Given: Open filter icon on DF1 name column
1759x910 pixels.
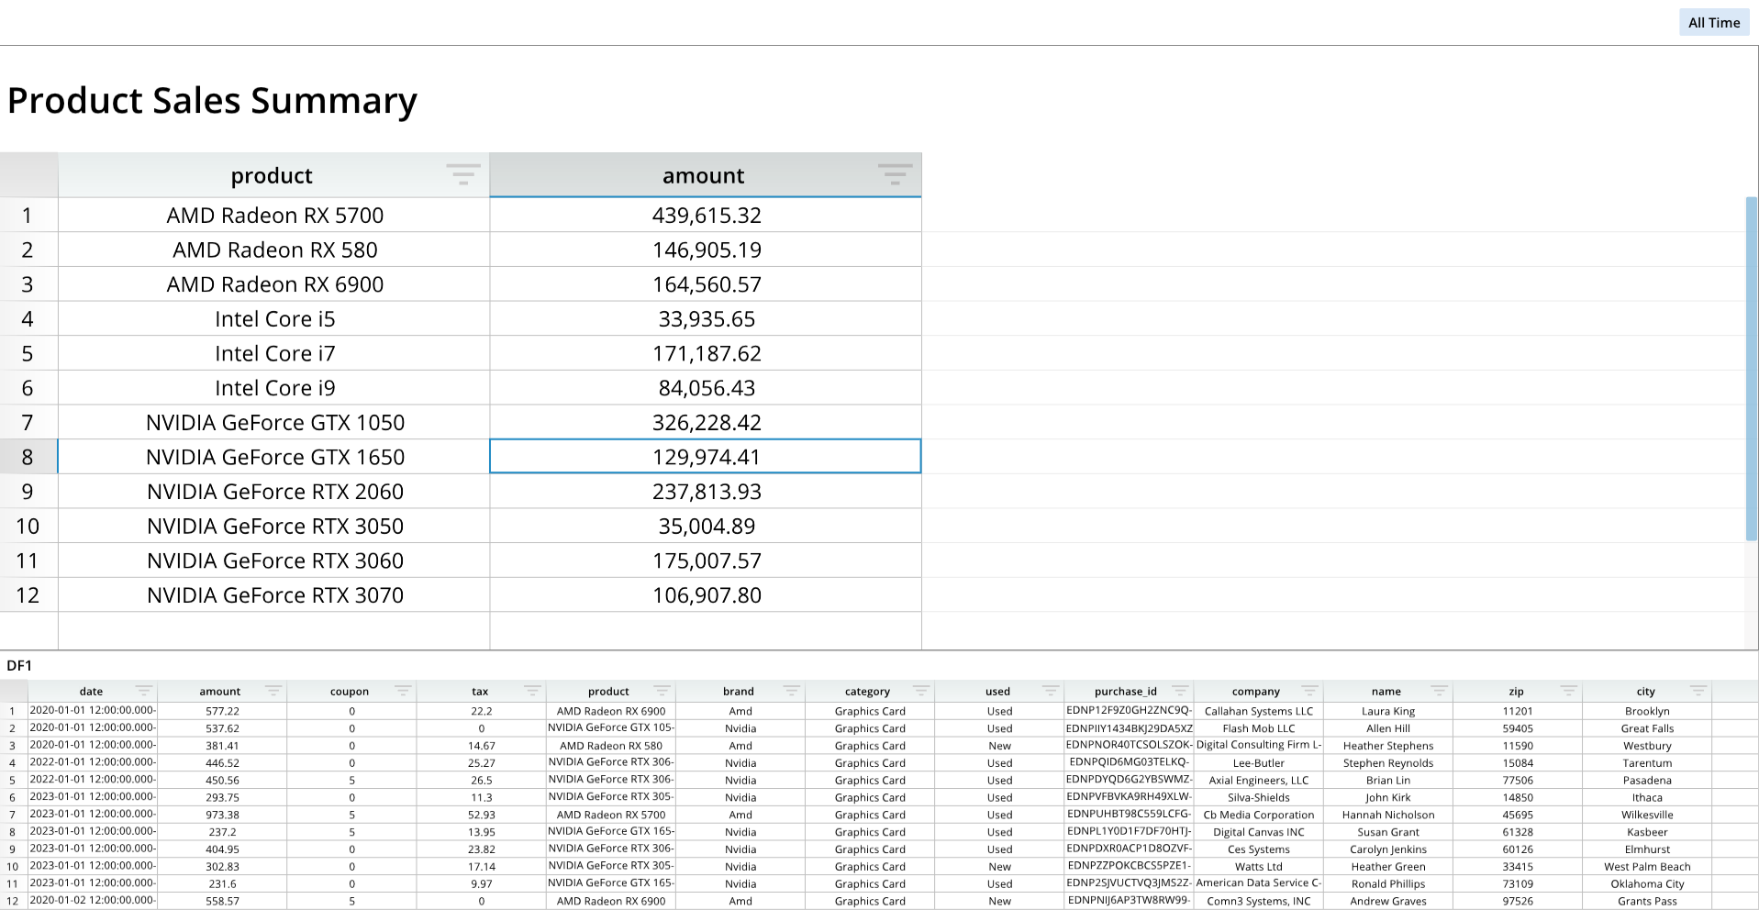Looking at the screenshot, I should coord(1440,691).
